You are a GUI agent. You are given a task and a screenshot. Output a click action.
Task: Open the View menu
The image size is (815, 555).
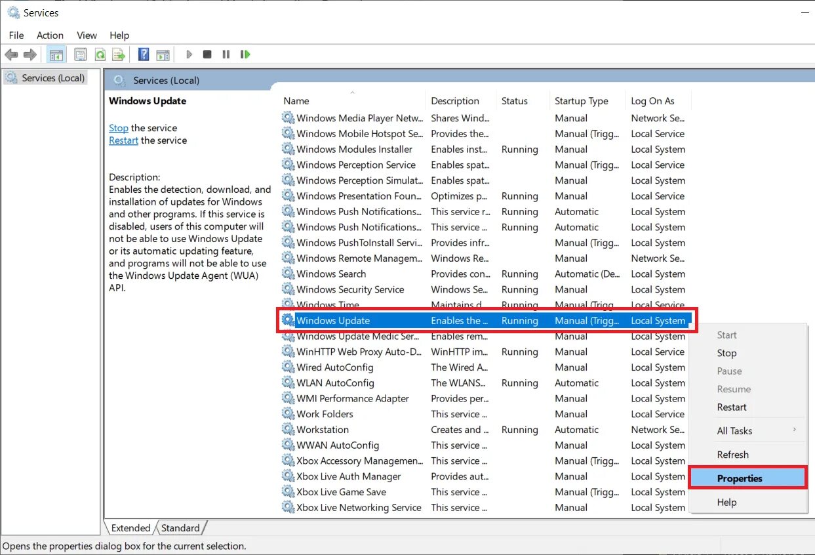(x=87, y=35)
